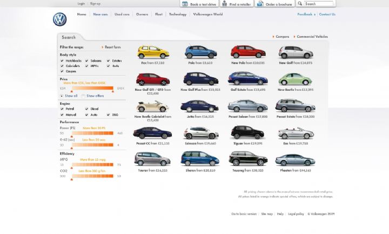Select the Show offers radio button
389x234 pixels.
coord(83,96)
